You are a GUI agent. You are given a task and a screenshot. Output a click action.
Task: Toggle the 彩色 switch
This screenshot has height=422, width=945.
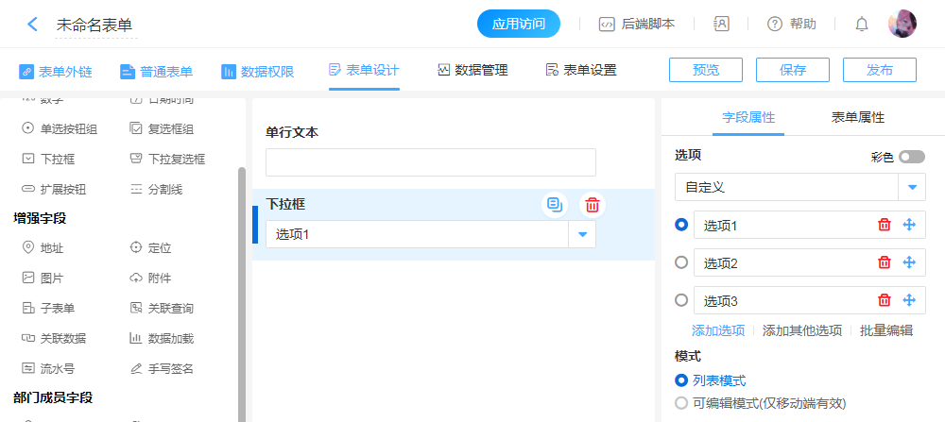pos(912,157)
